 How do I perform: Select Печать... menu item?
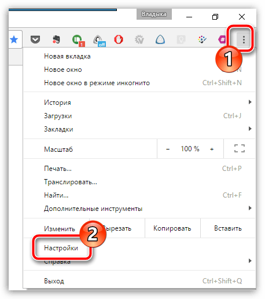[139, 169]
